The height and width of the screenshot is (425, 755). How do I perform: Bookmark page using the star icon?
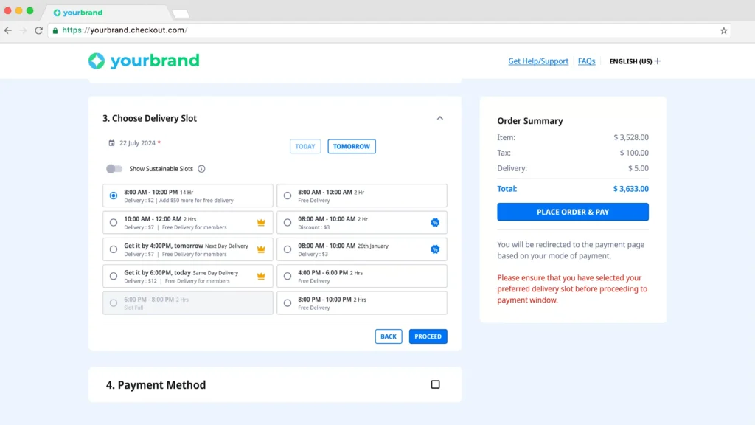723,30
